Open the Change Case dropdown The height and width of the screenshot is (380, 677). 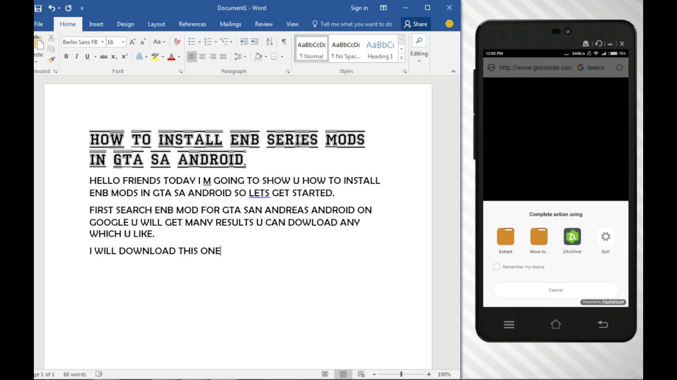159,42
